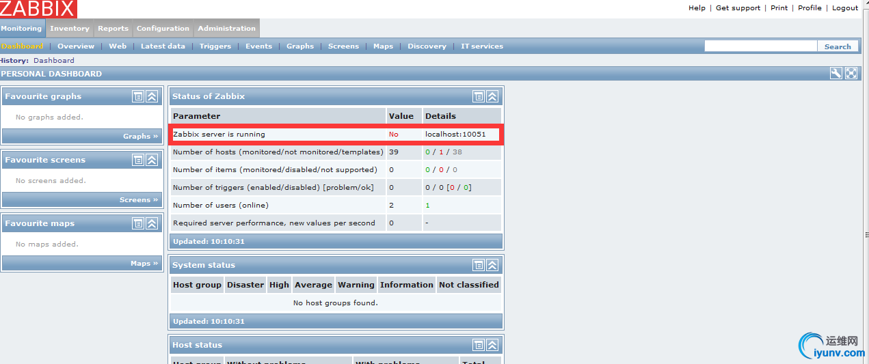This screenshot has width=869, height=364.
Task: Click 'Zabbix server is running' row text
Action: pos(219,135)
